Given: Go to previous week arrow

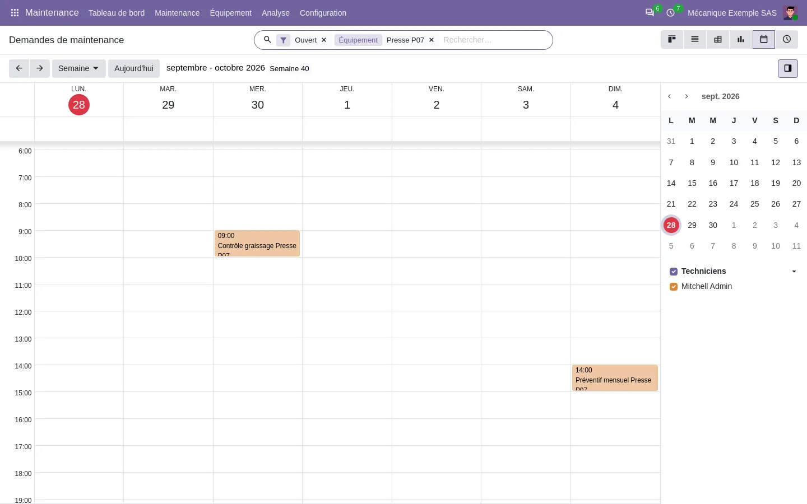Looking at the screenshot, I should tap(19, 68).
